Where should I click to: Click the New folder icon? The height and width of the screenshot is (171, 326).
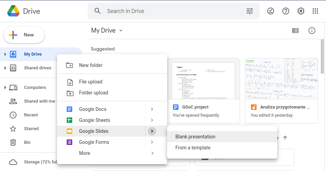(x=69, y=65)
